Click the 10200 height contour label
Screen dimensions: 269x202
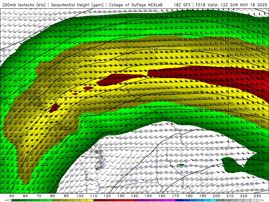pyautogui.click(x=162, y=63)
